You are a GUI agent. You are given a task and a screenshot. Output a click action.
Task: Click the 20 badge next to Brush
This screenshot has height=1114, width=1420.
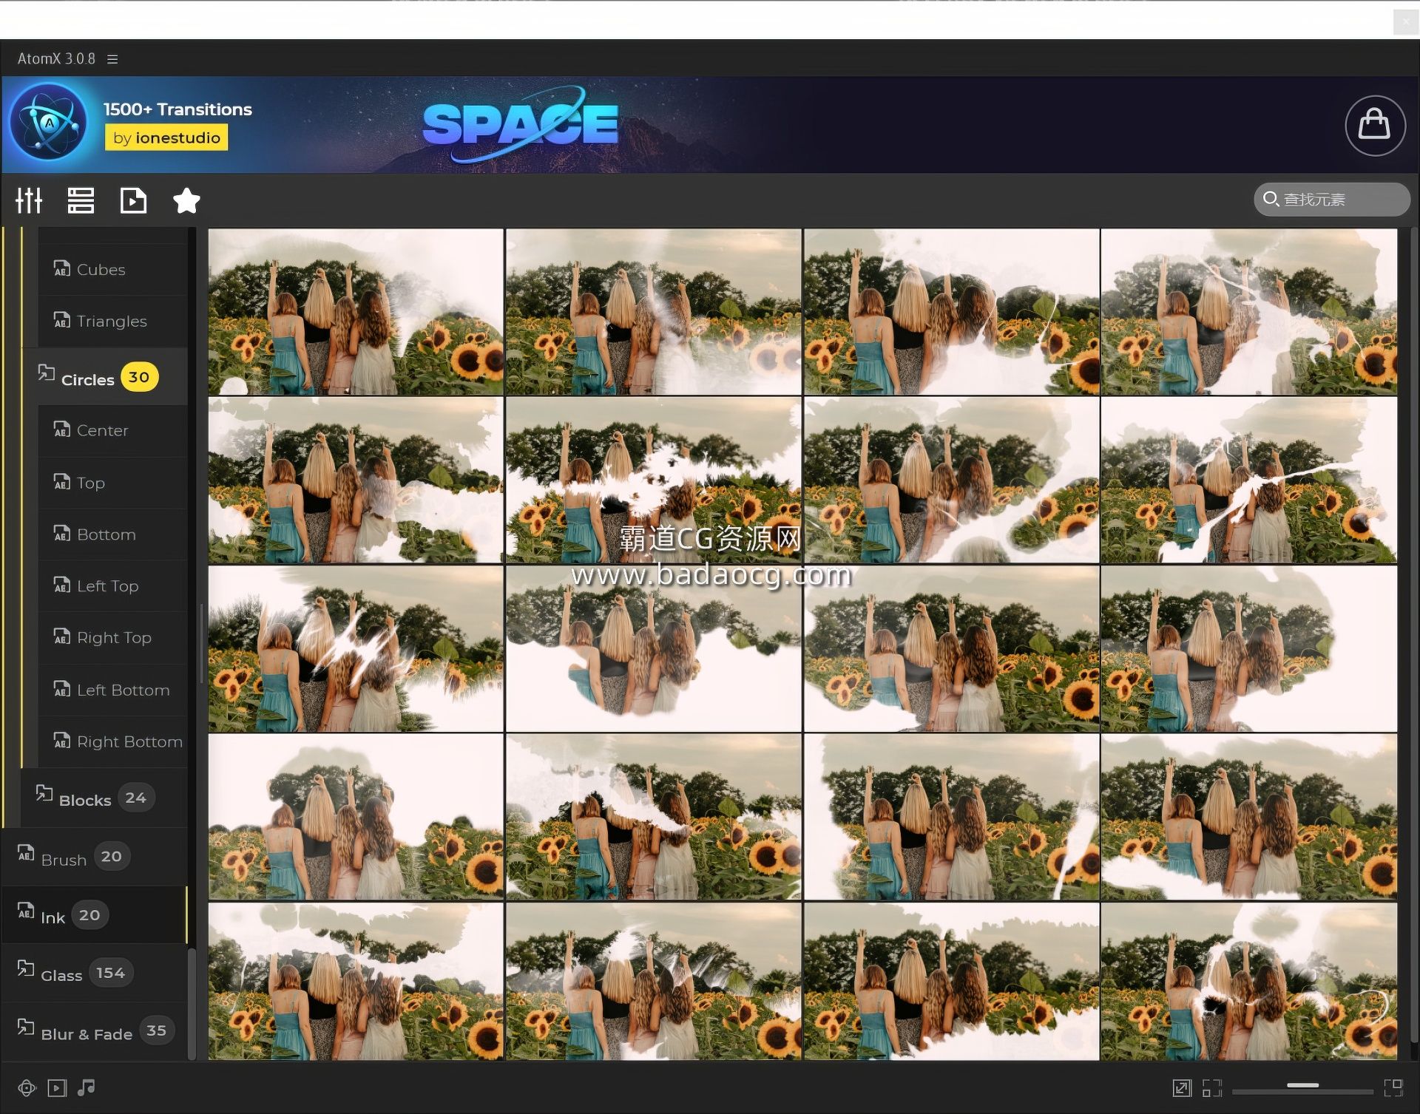(112, 857)
